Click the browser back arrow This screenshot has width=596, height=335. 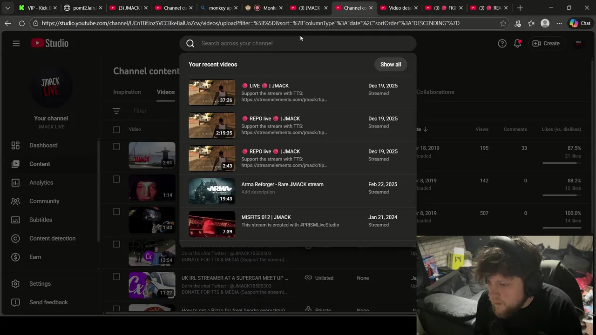click(x=8, y=23)
